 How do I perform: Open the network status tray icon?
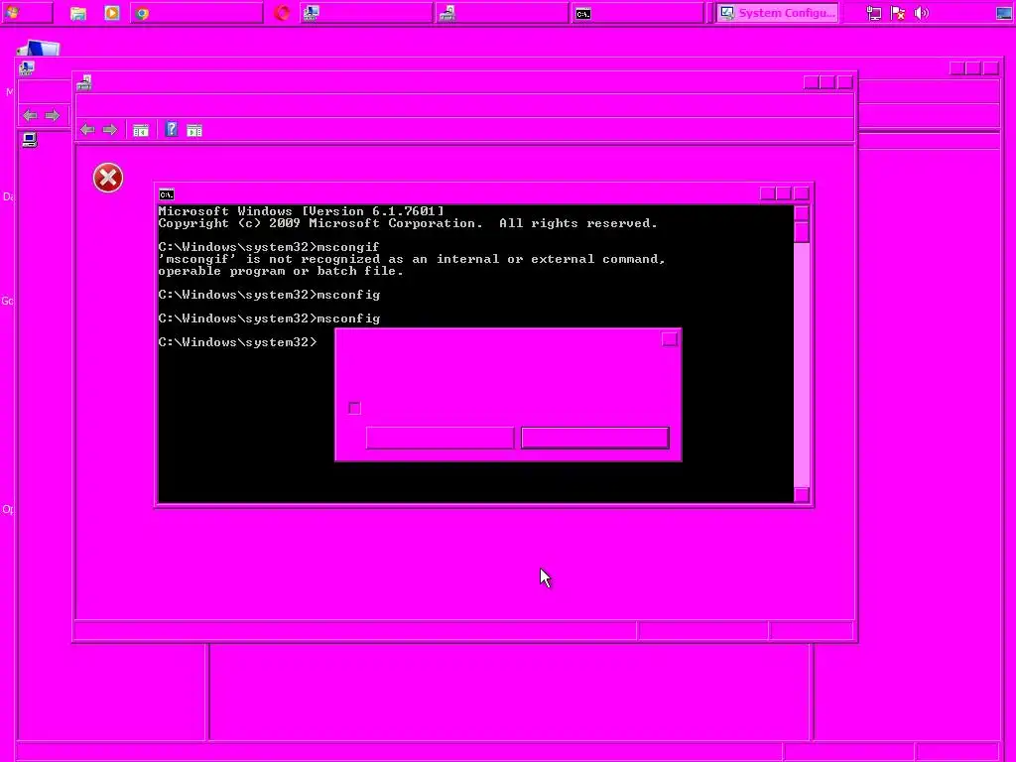click(873, 13)
